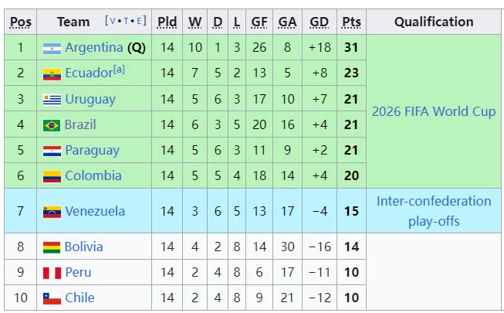Click the Brazil flag icon
This screenshot has width=504, height=313.
52,125
